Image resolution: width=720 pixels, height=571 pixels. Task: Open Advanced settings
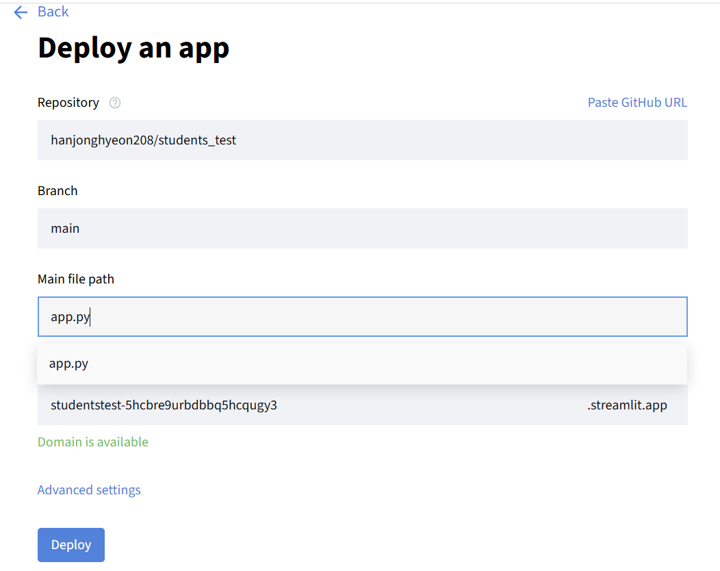coord(89,490)
